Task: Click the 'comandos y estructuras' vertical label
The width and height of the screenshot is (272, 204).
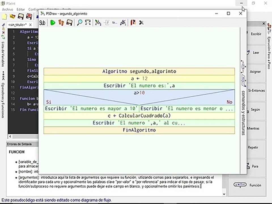Action: (243, 113)
